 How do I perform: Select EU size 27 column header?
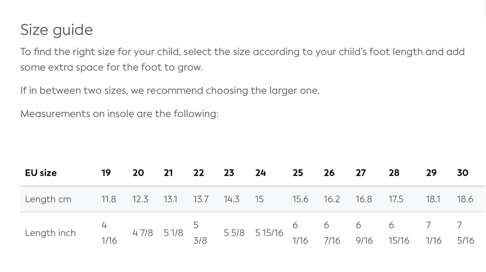click(x=361, y=173)
